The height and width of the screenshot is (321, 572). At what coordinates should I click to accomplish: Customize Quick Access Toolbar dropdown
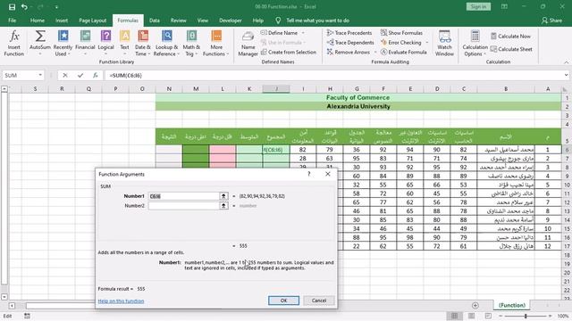[56, 7]
